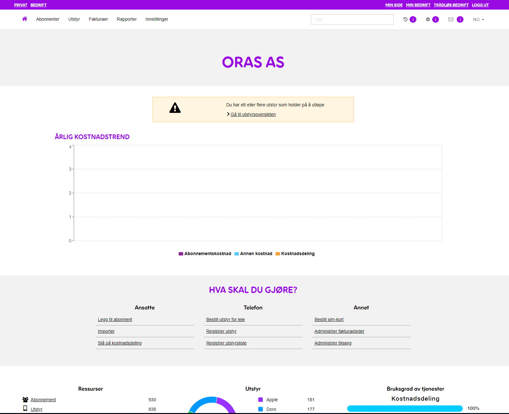Click the donut chart purple segment
Screen dimensions: 509x414
227,404
